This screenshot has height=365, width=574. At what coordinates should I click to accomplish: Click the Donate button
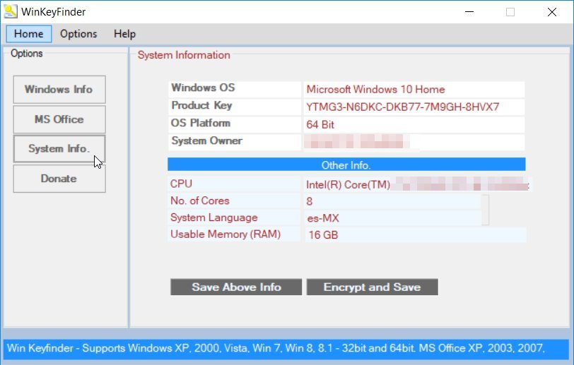tap(59, 179)
